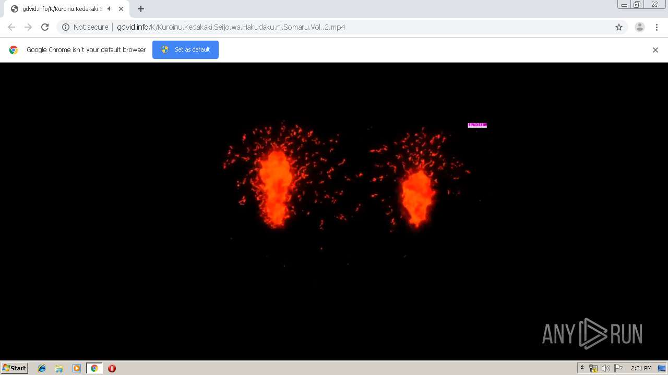Select the gdvid.info tab
The height and width of the screenshot is (375, 668).
click(x=65, y=9)
